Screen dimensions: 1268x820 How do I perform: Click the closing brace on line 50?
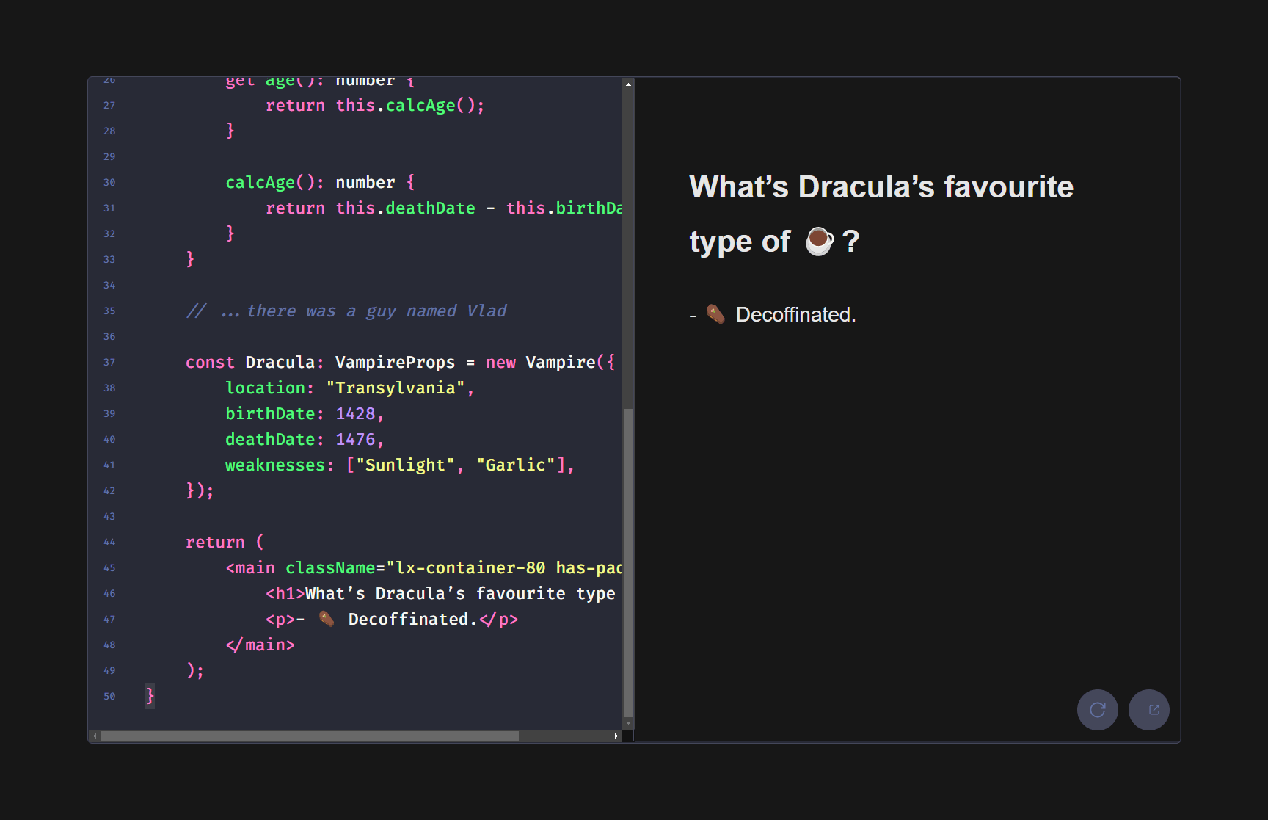click(x=149, y=695)
